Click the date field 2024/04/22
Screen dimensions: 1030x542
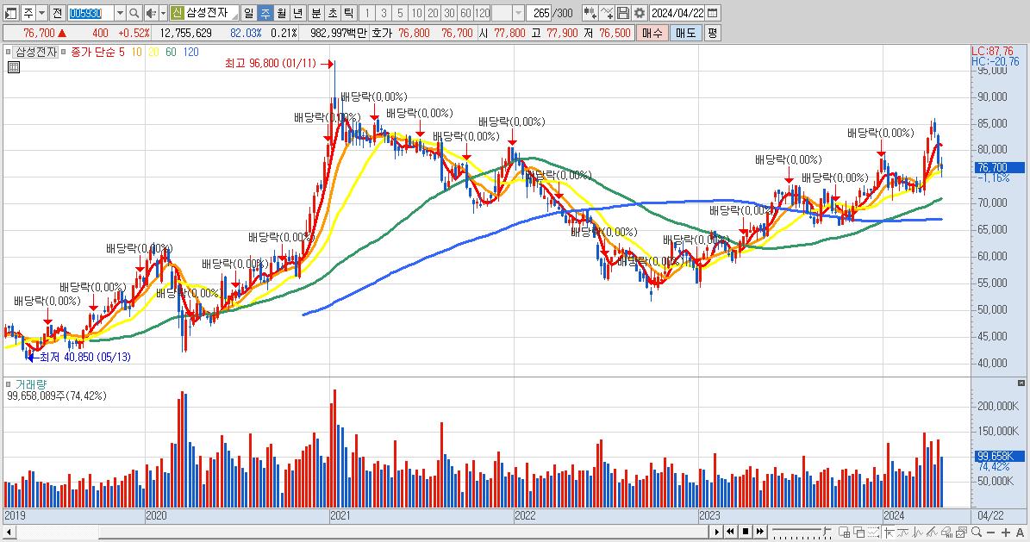(677, 12)
